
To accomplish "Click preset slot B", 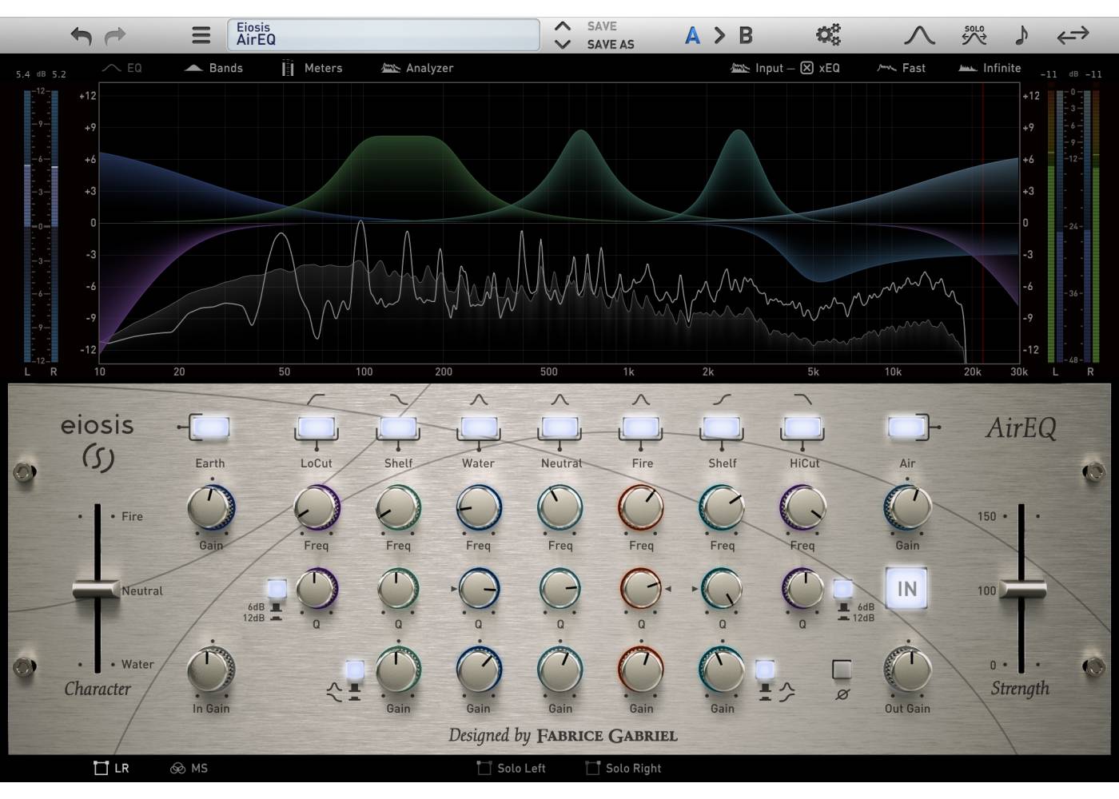I will [746, 35].
